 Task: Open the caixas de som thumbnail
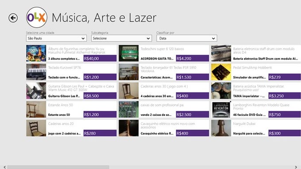click(x=129, y=109)
